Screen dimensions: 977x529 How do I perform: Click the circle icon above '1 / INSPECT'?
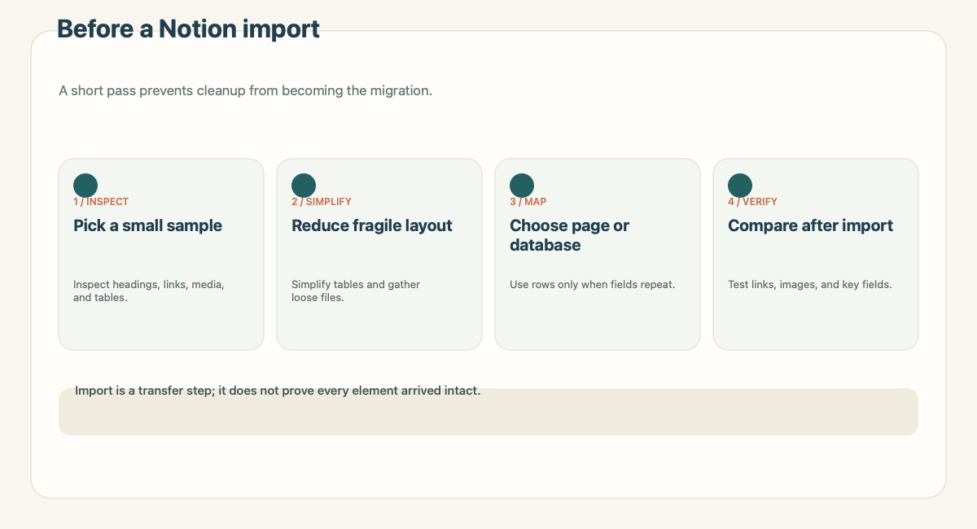[85, 186]
